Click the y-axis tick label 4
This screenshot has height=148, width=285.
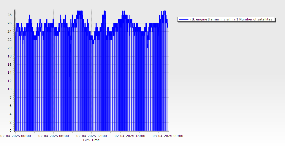[10, 114]
